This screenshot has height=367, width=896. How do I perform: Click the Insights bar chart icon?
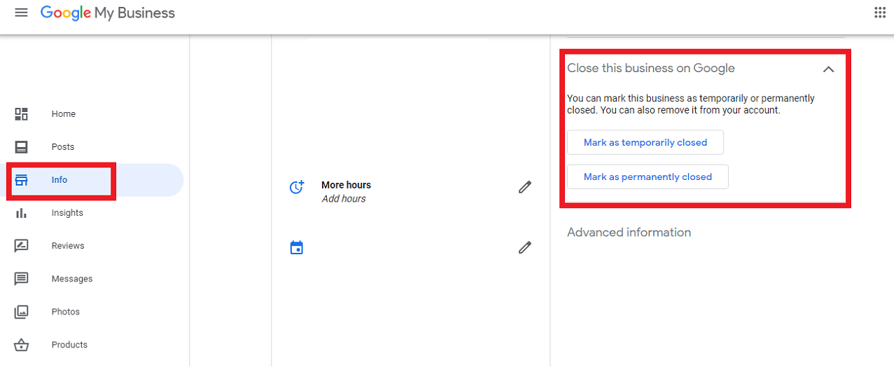(22, 213)
